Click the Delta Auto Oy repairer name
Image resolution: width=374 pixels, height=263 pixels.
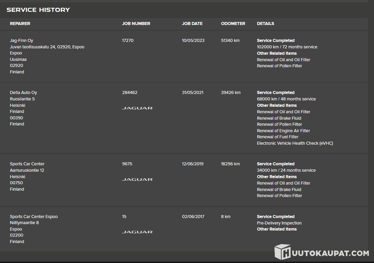coord(23,93)
